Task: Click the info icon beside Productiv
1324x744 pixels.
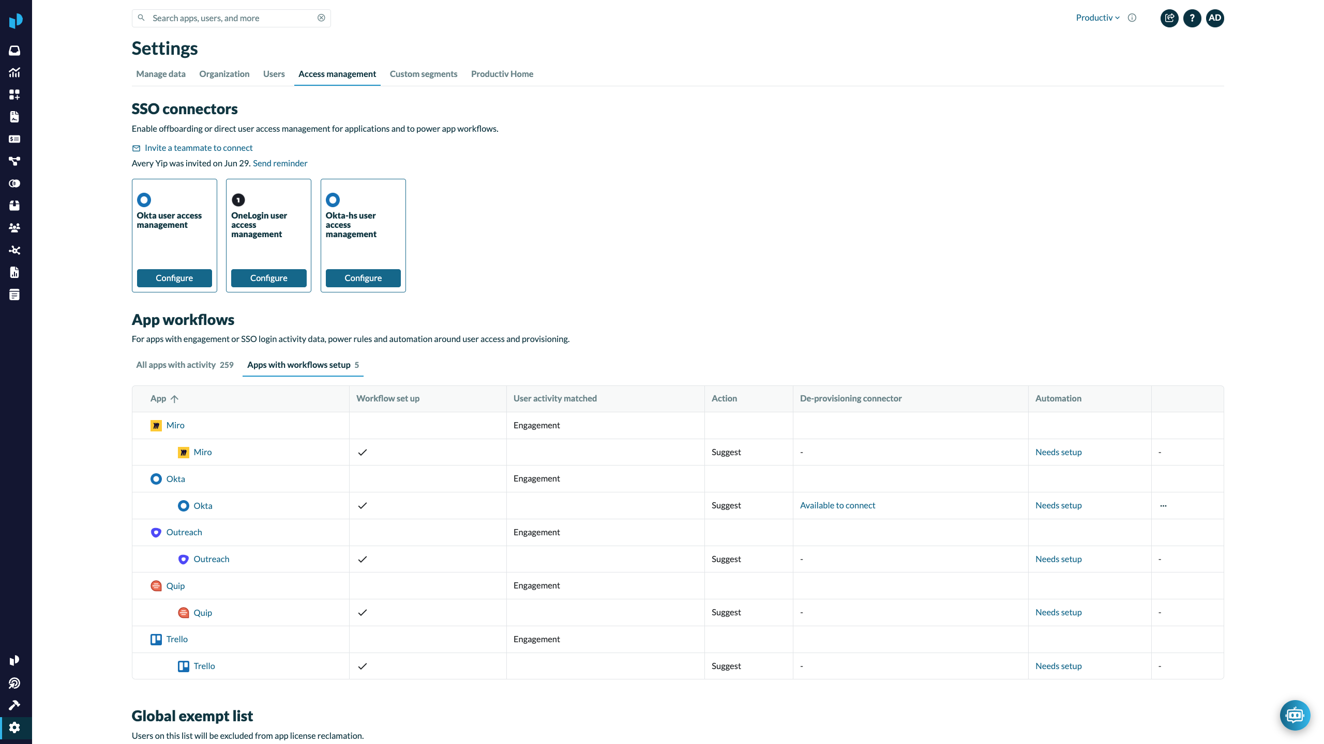Action: (1132, 18)
